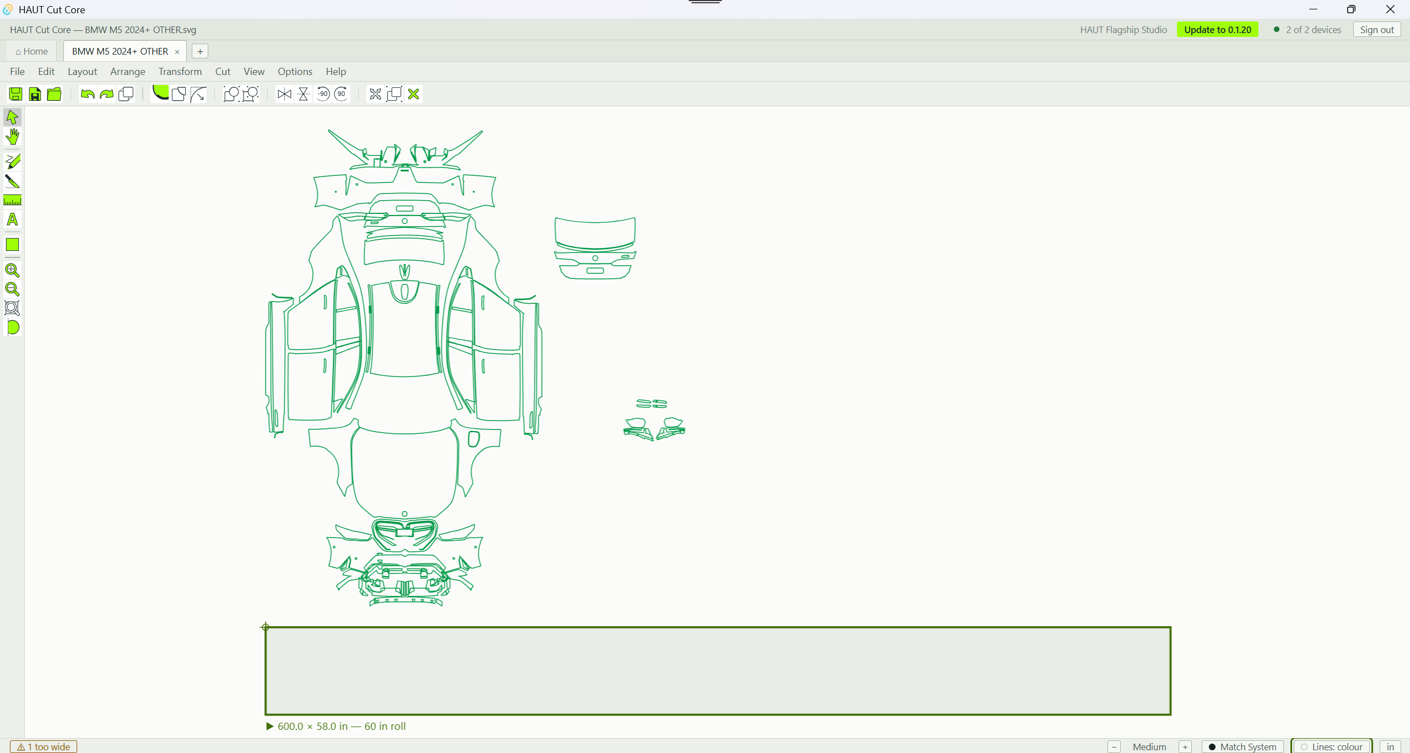1410x753 pixels.
Task: Select the arrow pointer tool
Action: pos(12,117)
